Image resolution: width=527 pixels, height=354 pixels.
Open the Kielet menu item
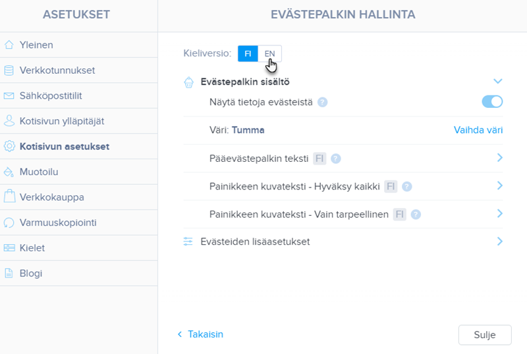[32, 248]
